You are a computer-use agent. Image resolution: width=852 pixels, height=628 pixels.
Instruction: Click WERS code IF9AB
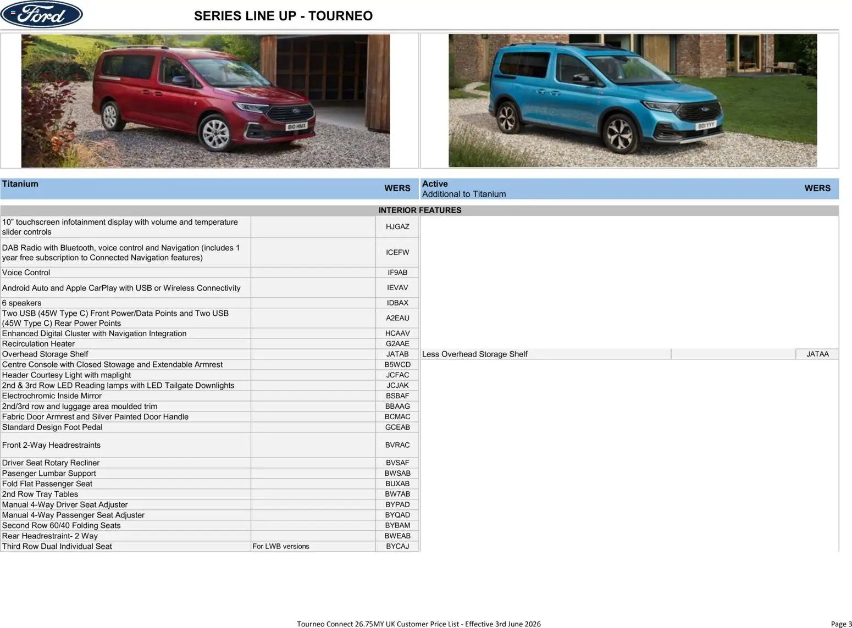point(397,273)
